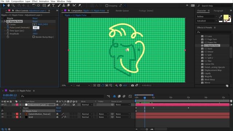Image resolution: width=233 pixels, height=131 pixels.
Task: Open the Composition menu
Action: coord(17,1)
